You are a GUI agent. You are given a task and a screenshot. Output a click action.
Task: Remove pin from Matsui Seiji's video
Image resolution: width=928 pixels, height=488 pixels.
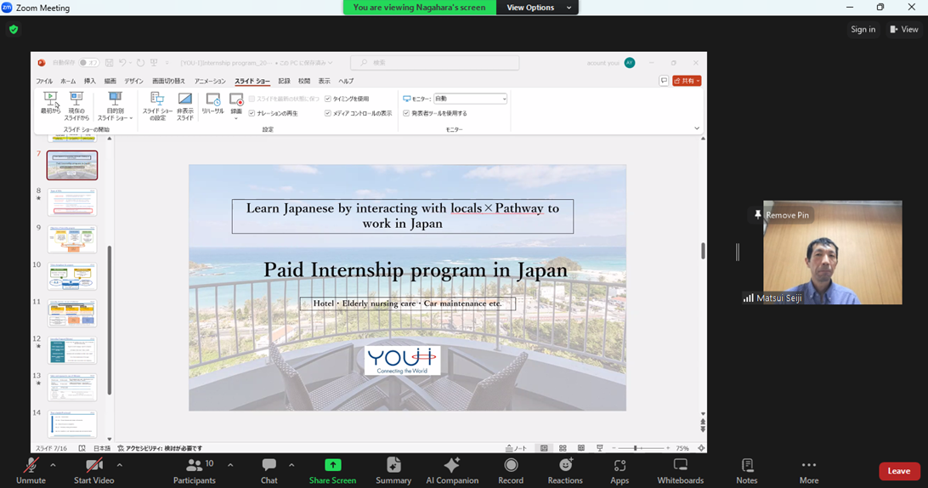click(781, 215)
